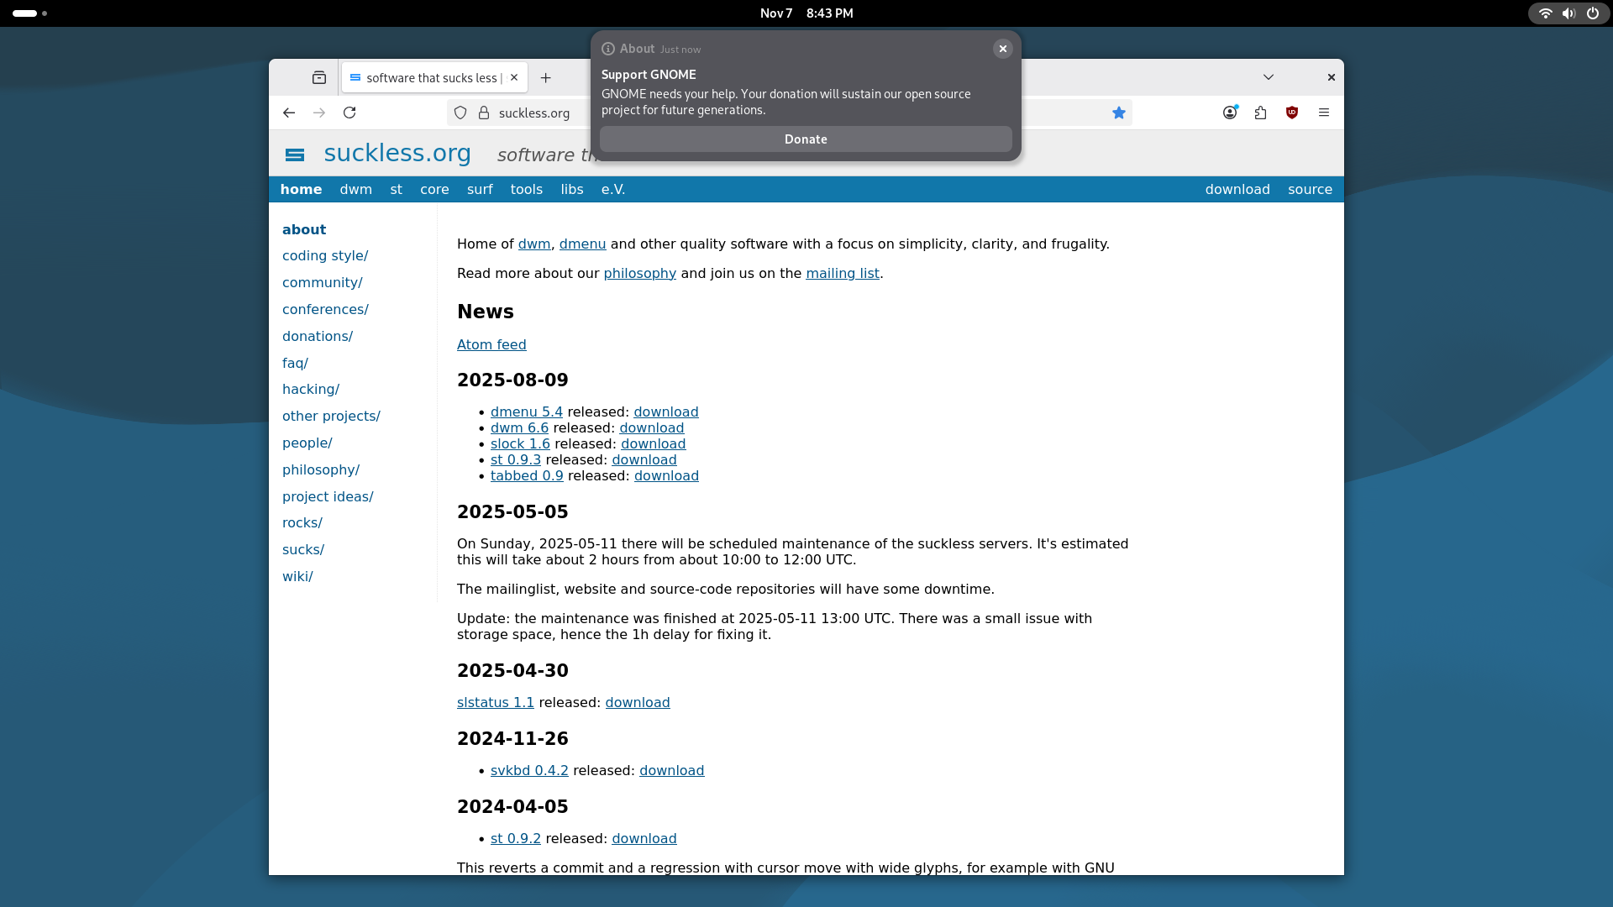
Task: Click the Atom feed link
Action: pos(491,345)
